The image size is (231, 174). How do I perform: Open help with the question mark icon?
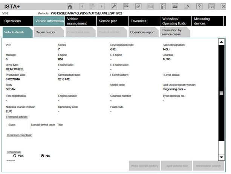point(199,6)
